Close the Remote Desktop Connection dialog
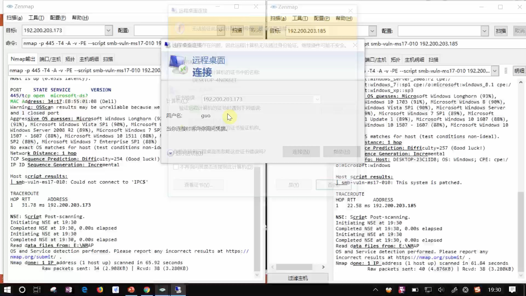 (355, 45)
